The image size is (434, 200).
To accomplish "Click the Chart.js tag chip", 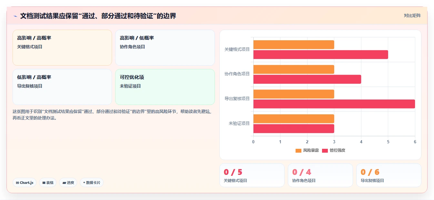I will [x=25, y=183].
